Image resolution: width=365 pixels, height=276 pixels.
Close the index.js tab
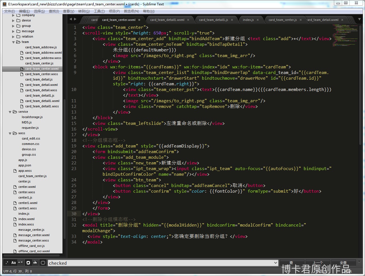258,20
